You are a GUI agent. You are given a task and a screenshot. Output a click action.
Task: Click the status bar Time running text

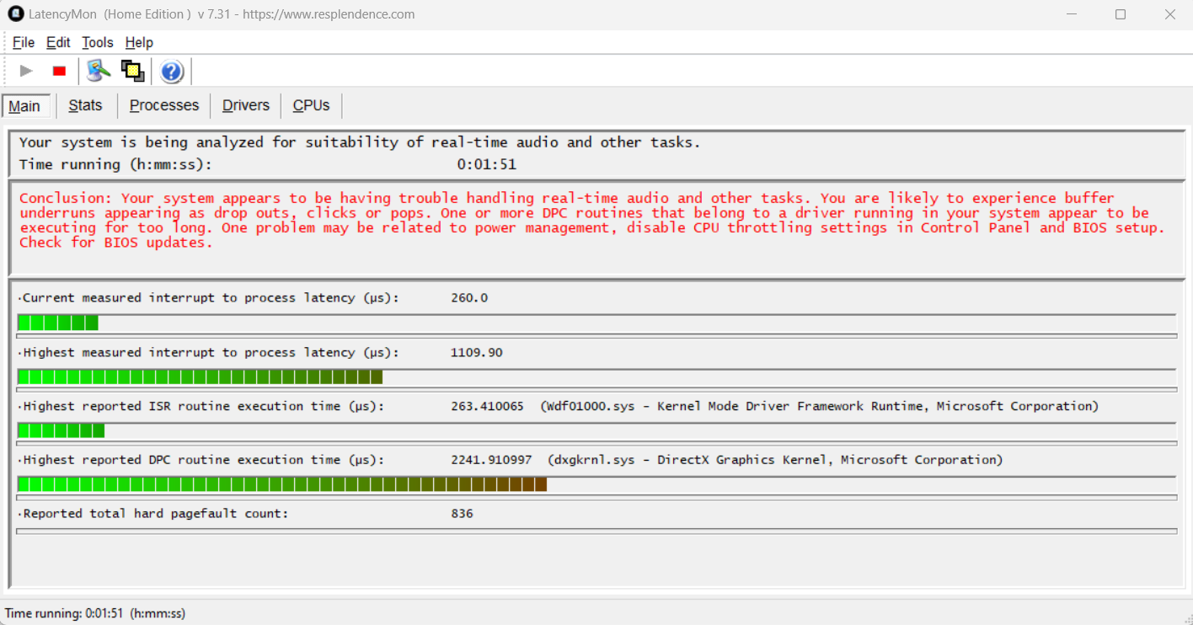(x=95, y=613)
